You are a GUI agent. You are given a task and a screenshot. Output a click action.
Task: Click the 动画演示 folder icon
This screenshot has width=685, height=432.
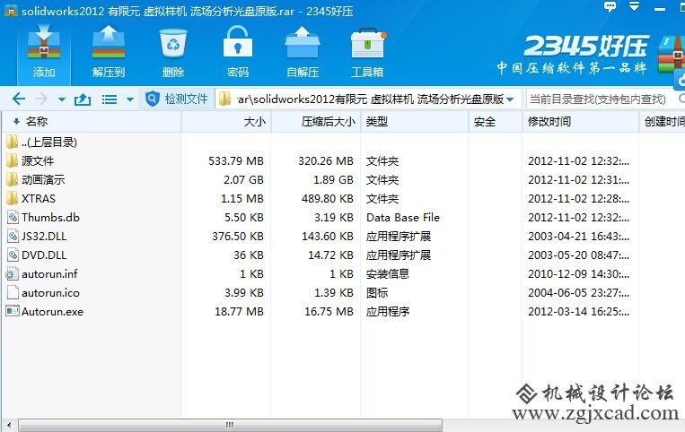13,179
